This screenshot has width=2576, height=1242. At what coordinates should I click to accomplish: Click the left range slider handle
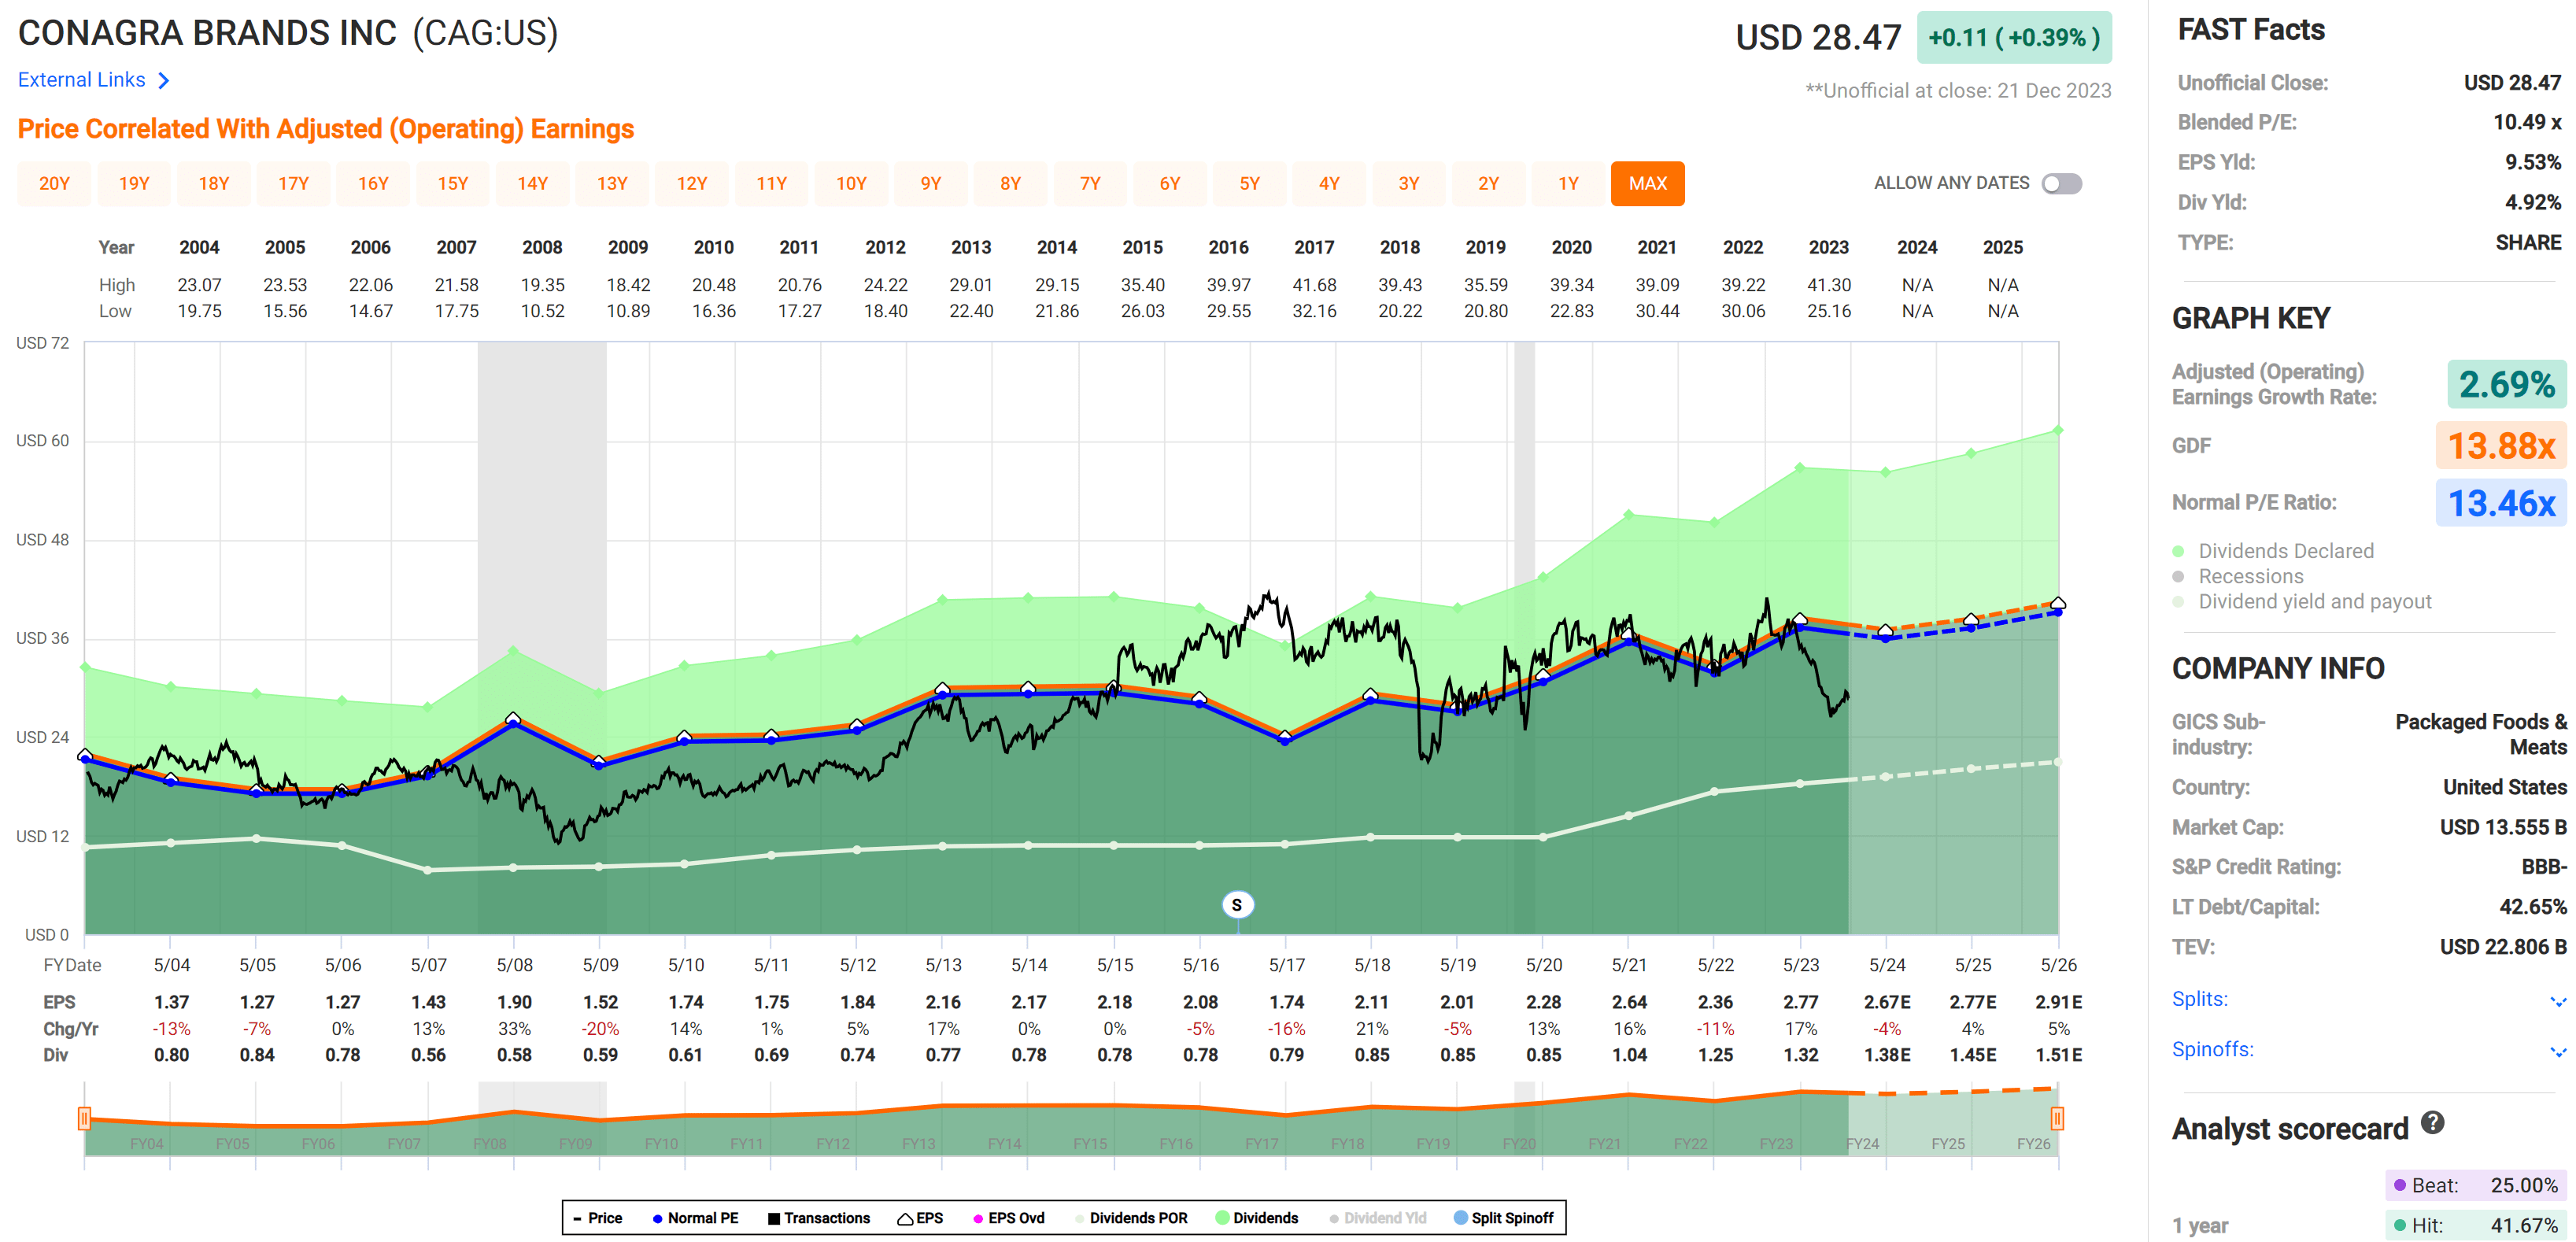[85, 1119]
